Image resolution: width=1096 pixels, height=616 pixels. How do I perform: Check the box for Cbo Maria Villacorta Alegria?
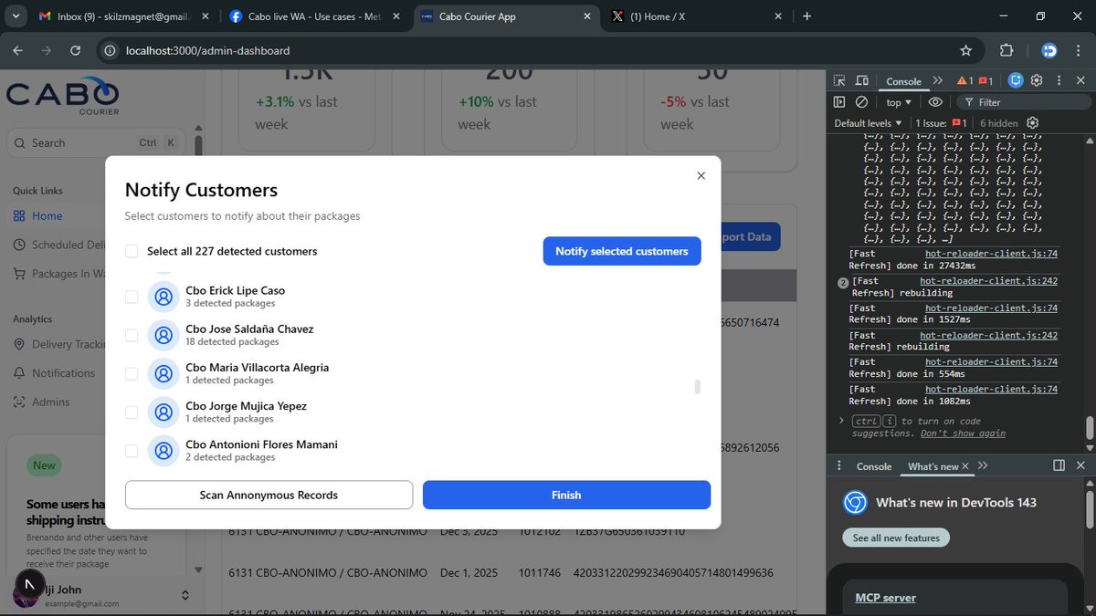point(132,373)
